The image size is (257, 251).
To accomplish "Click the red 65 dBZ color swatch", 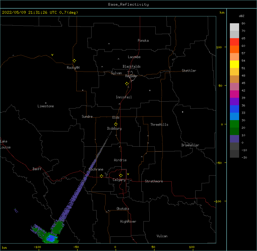I will (234, 42).
